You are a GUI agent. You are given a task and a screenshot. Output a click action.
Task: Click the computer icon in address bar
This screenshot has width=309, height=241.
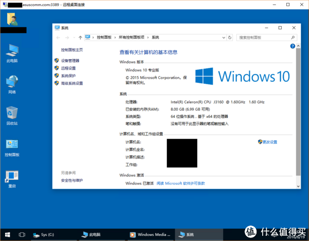[x=88, y=37]
